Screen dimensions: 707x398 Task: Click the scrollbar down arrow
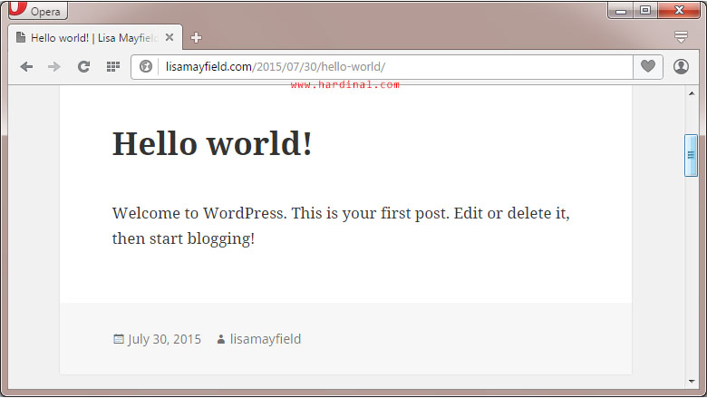click(x=692, y=382)
